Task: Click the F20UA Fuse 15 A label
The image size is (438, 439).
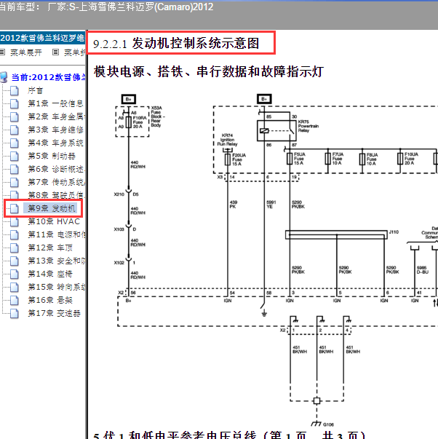Action: click(x=239, y=159)
